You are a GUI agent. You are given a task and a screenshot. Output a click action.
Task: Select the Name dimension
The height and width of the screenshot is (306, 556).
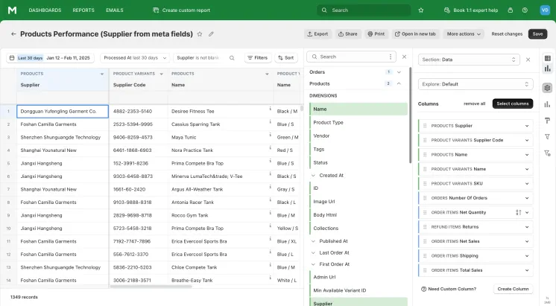pos(358,109)
